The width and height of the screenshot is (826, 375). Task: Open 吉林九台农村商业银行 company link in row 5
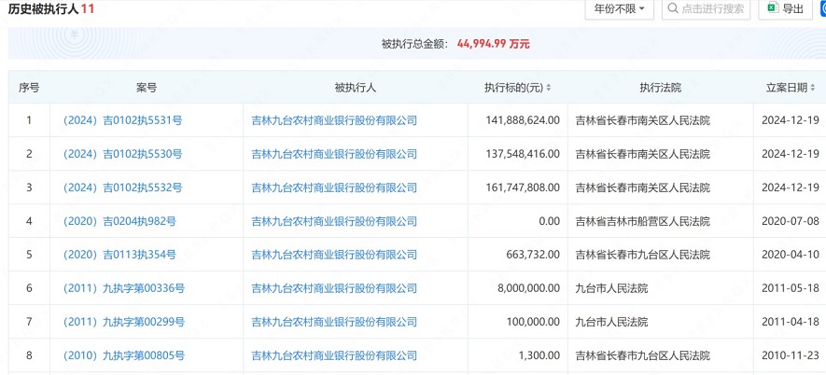tap(334, 255)
